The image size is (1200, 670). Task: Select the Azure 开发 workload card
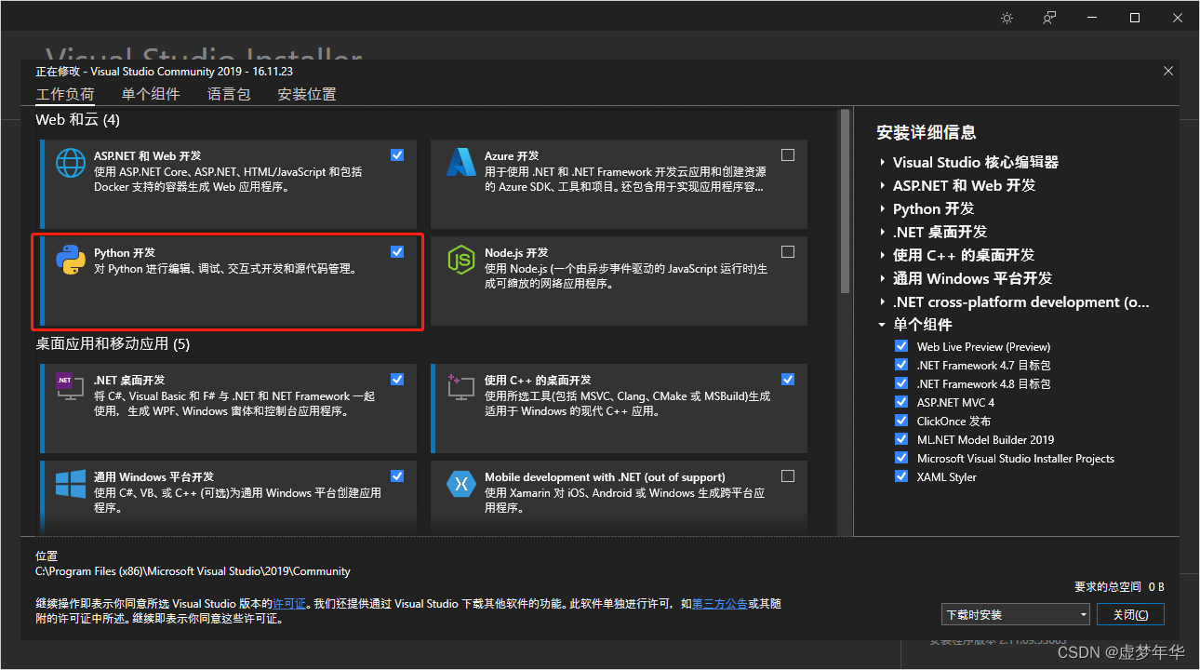click(619, 184)
